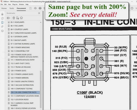Open bookmark 111-1 REMOTE/KEYLESS ENTRY
This screenshot has height=110, width=137.
point(22,60)
